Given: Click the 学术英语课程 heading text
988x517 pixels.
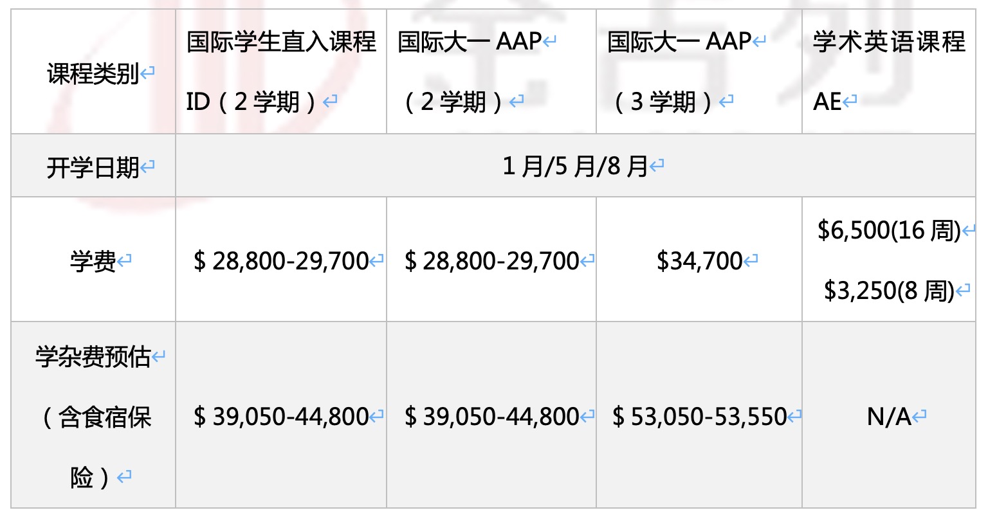Looking at the screenshot, I should click(889, 42).
